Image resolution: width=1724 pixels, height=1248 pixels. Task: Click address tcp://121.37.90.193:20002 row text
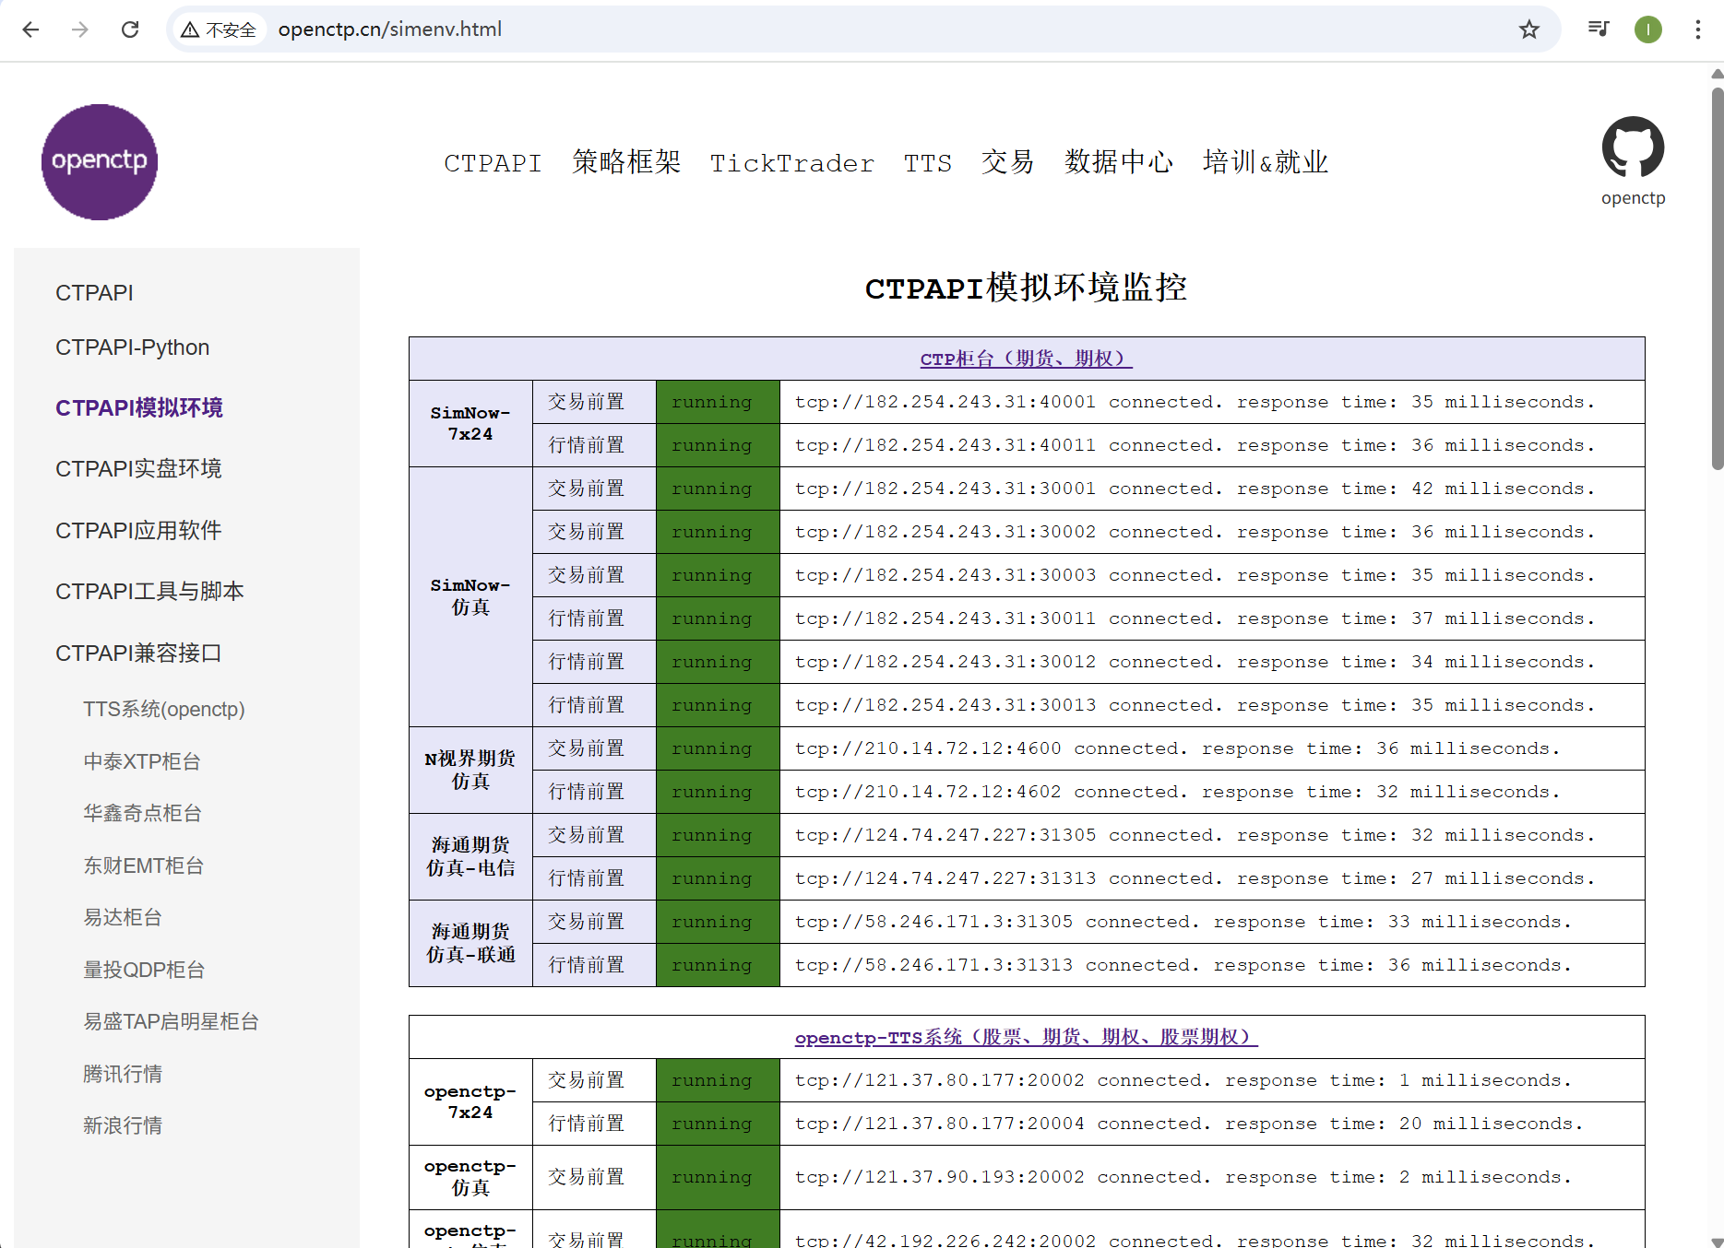[1183, 1177]
